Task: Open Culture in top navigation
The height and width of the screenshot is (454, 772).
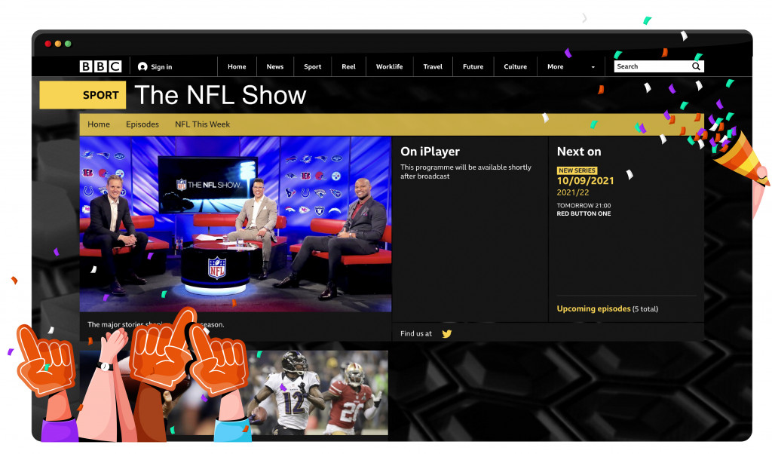Action: pyautogui.click(x=516, y=66)
